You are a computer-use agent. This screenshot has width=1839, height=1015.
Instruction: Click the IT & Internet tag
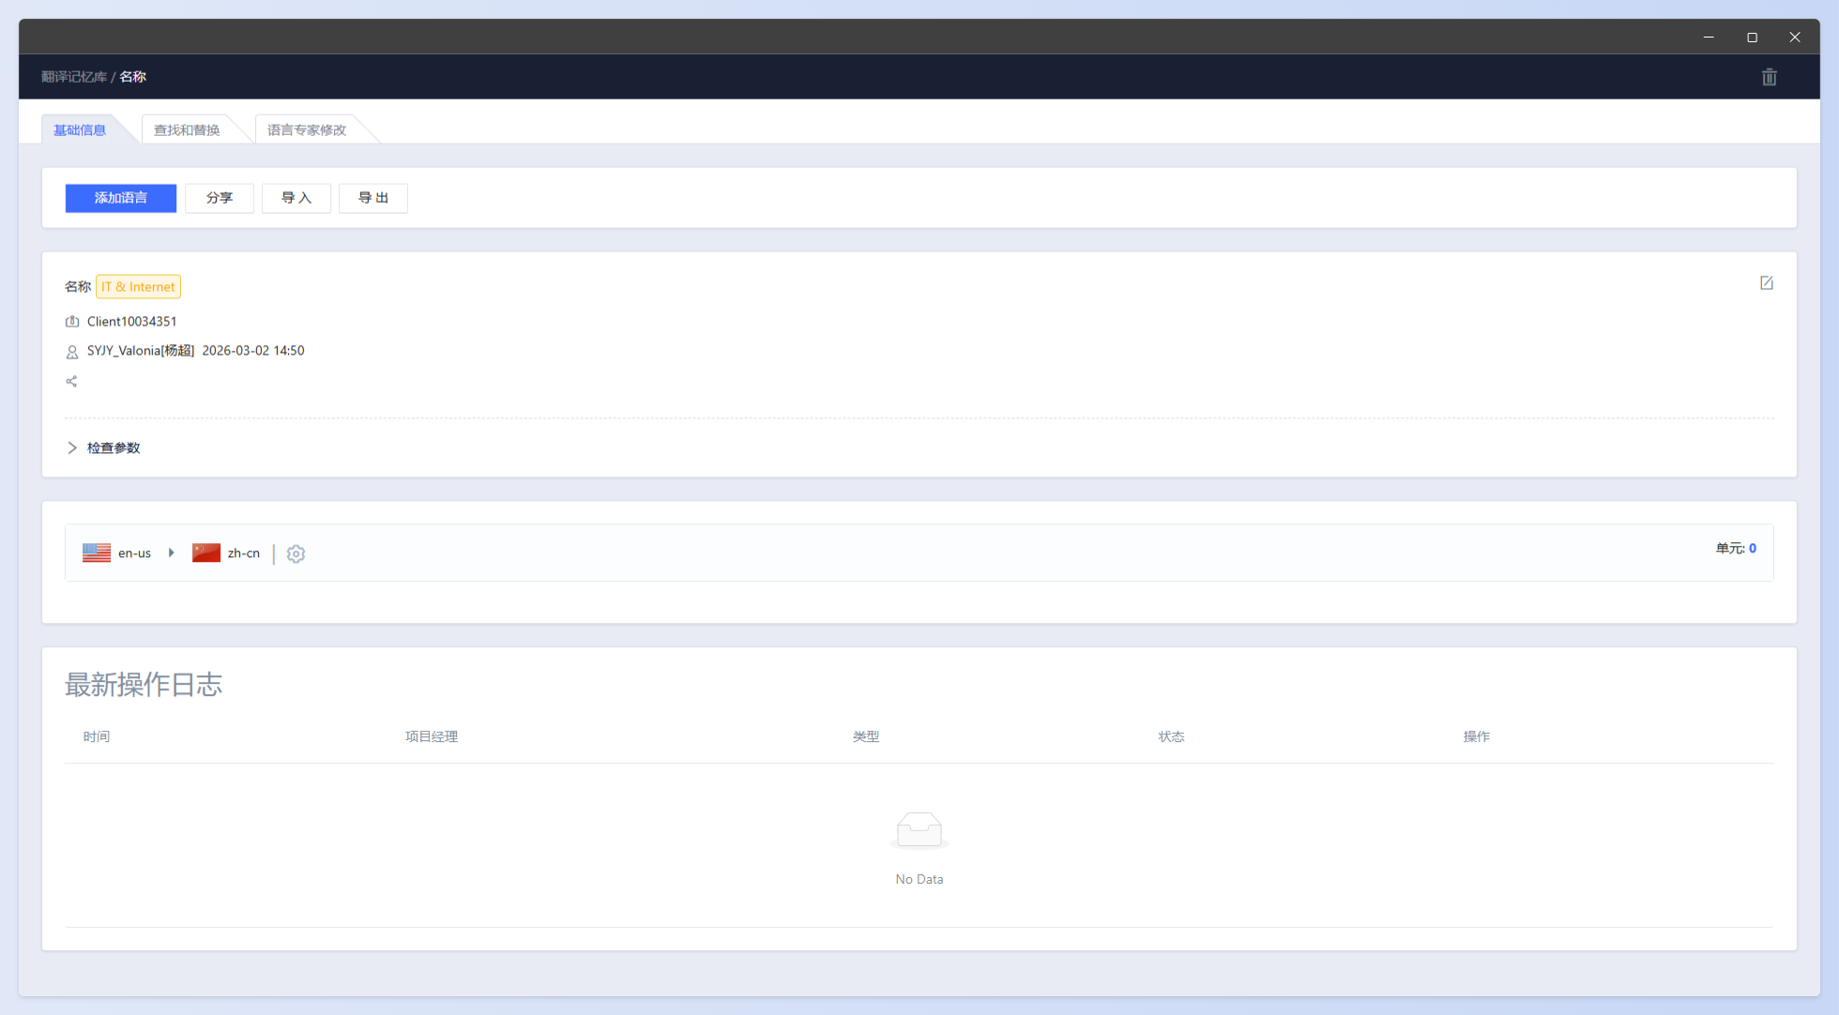pos(138,286)
